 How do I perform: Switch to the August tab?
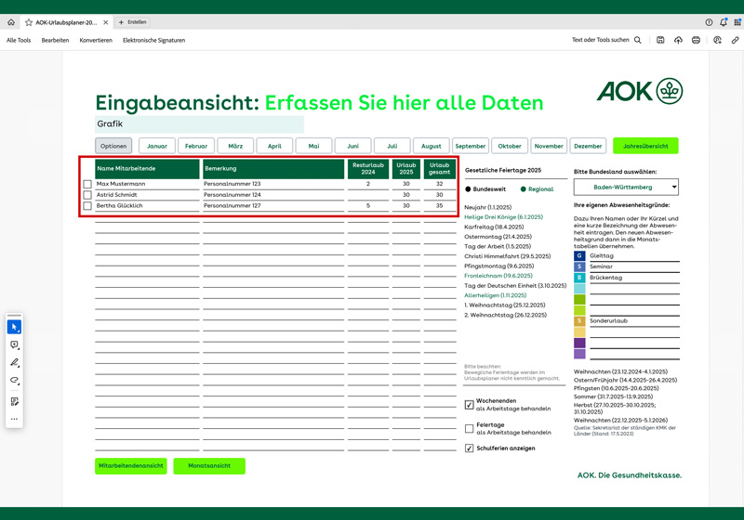pos(432,146)
